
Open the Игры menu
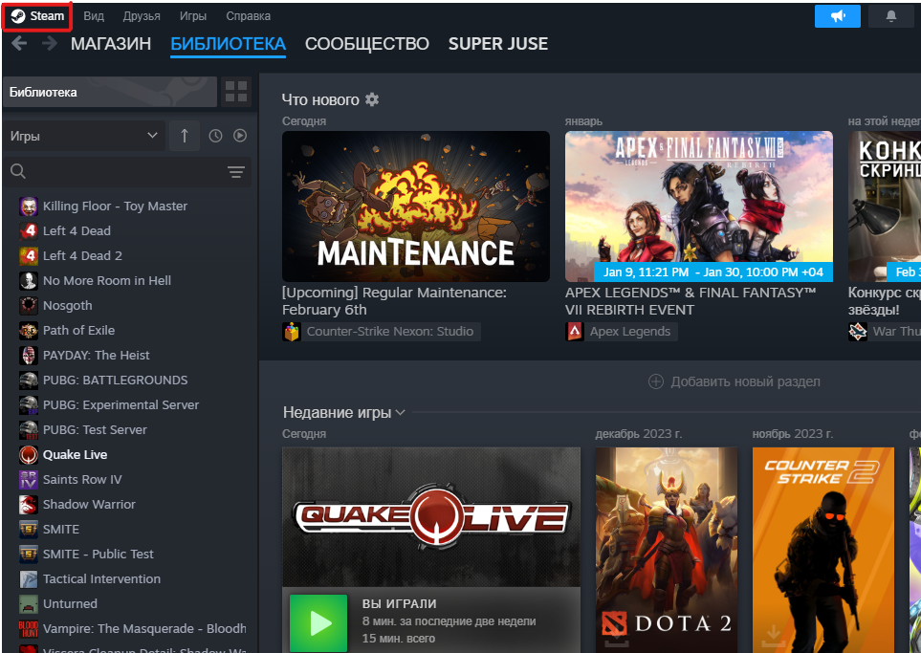pyautogui.click(x=193, y=16)
